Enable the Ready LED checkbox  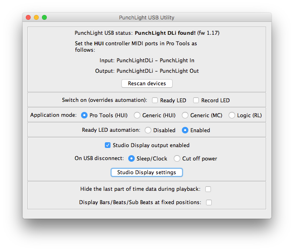[155, 100]
